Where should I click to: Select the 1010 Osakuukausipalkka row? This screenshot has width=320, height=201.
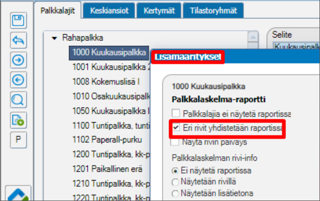click(x=111, y=96)
